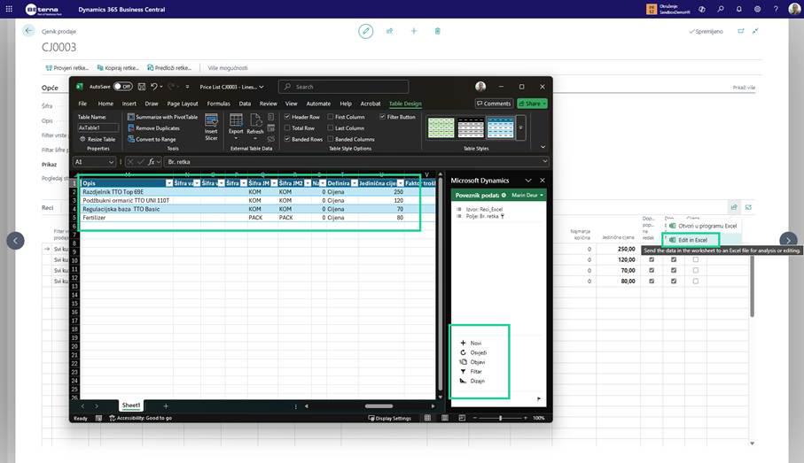Viewport: 804px width, 463px height.
Task: Click the insert function fx icon
Action: coord(152,162)
